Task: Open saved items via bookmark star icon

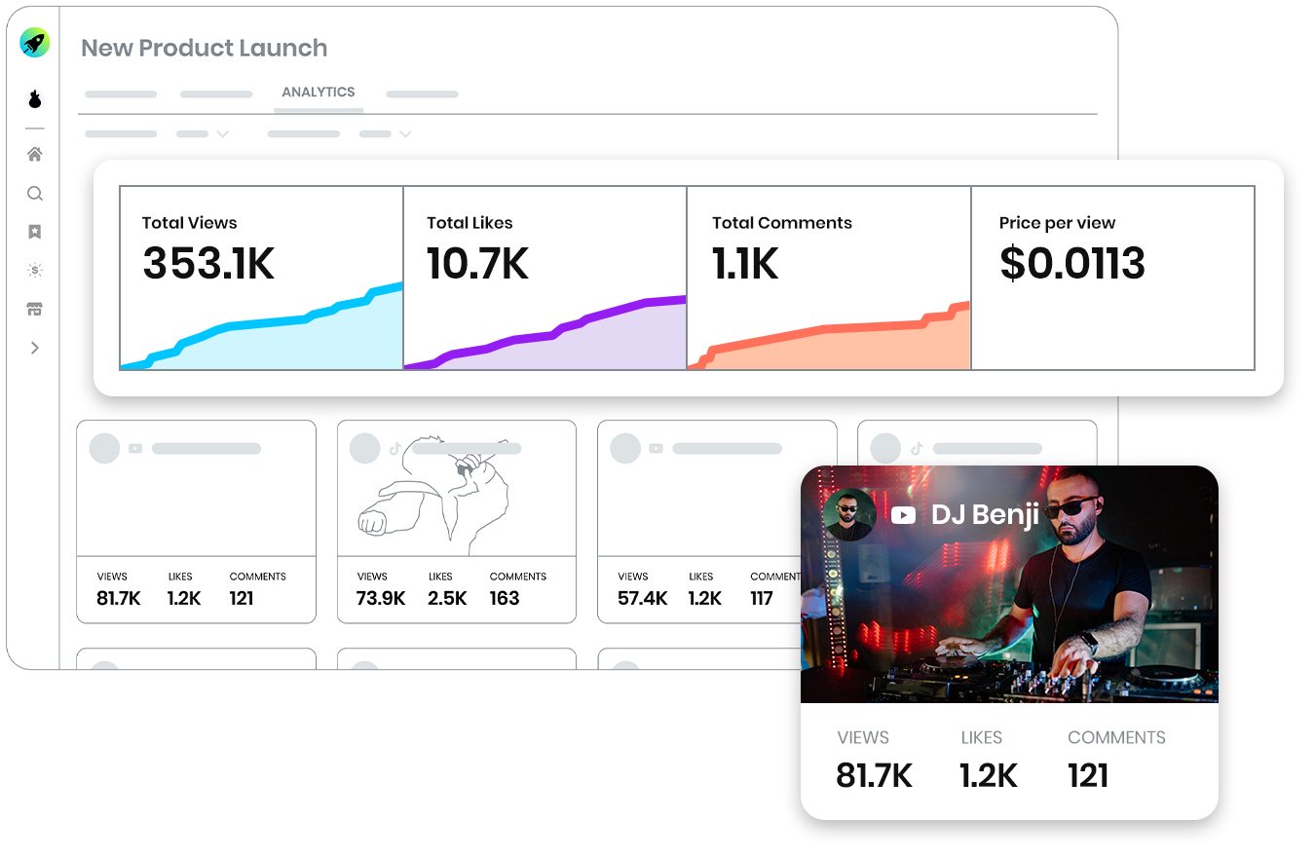Action: click(35, 232)
